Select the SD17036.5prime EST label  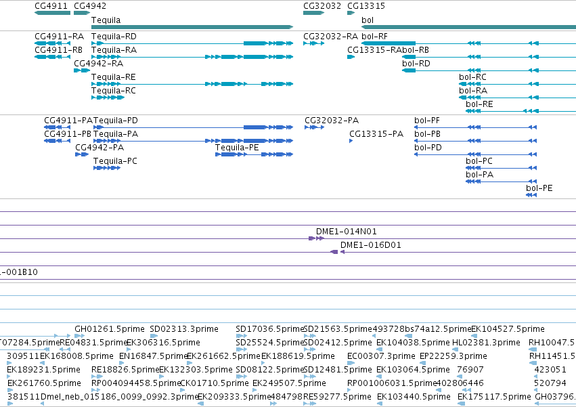coord(269,329)
